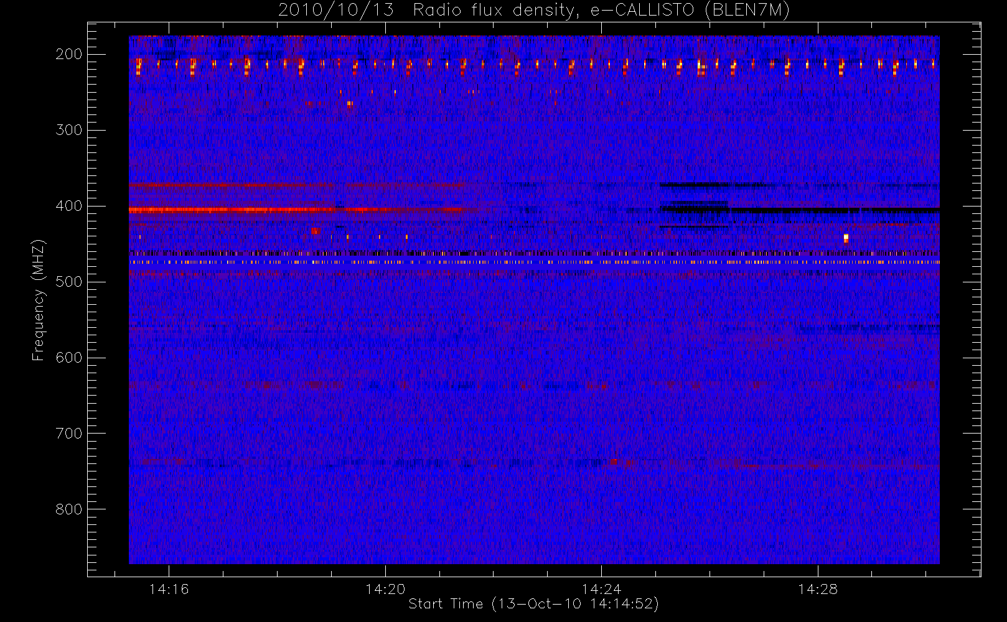Click the 200 frequency tick label
This screenshot has height=622, width=1007.
(69, 54)
